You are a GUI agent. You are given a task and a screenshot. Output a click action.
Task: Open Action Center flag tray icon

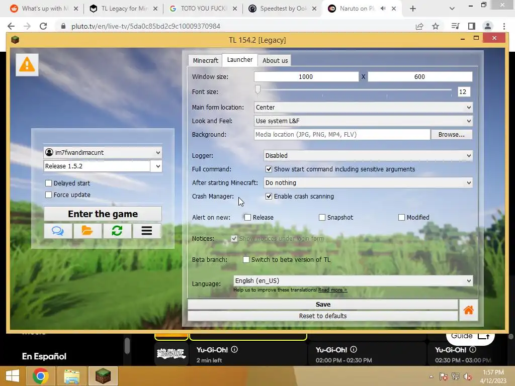click(444, 376)
